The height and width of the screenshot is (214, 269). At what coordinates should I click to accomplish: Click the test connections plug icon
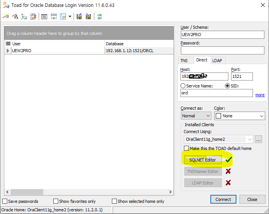[x=24, y=16]
